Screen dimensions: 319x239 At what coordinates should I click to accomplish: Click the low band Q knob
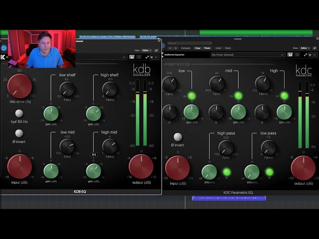pos(169,112)
